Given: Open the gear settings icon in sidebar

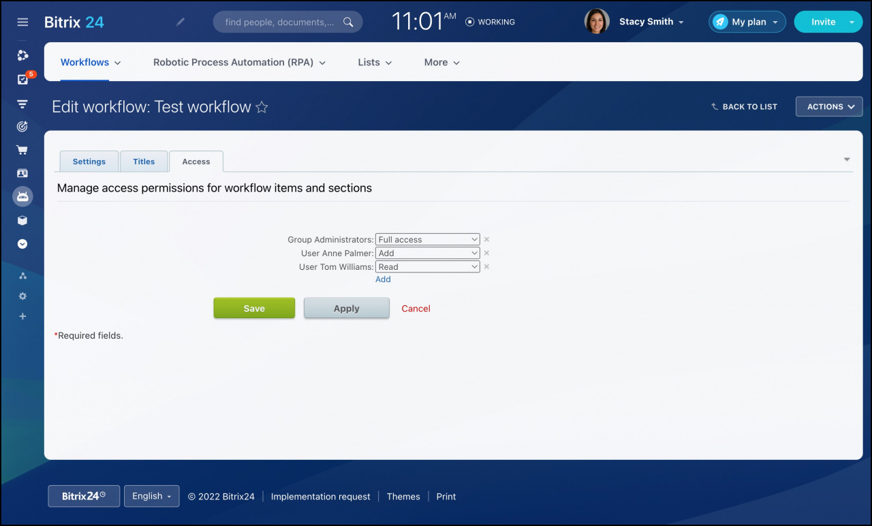Looking at the screenshot, I should 22,296.
